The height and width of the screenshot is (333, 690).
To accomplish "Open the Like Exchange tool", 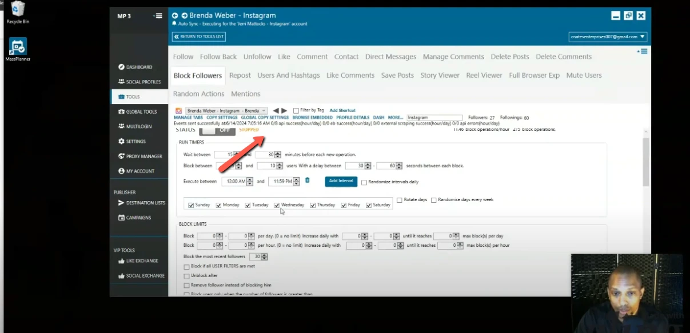I will (x=139, y=260).
